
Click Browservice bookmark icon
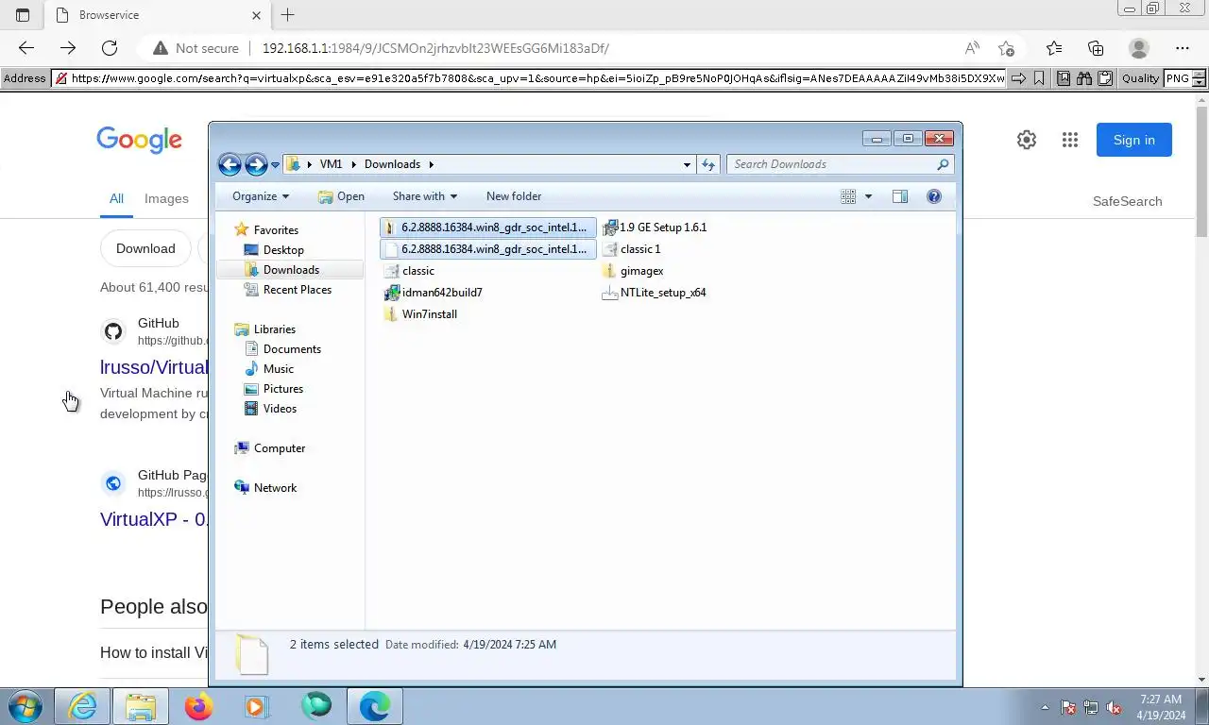tap(1039, 78)
